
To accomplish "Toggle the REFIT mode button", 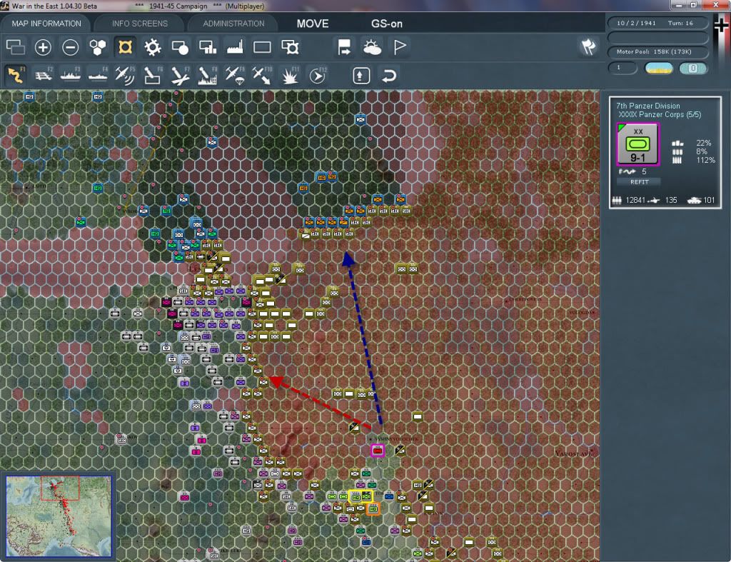I will [x=639, y=182].
